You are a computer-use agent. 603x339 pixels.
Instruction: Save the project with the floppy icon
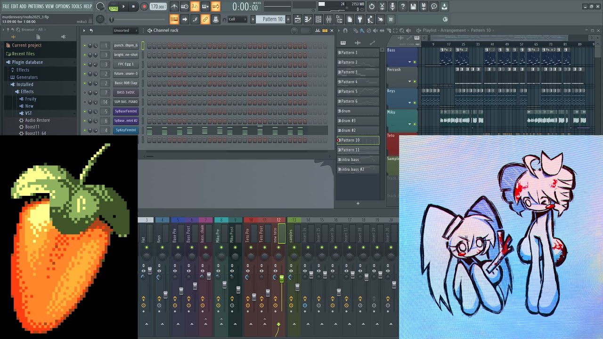coord(413,7)
